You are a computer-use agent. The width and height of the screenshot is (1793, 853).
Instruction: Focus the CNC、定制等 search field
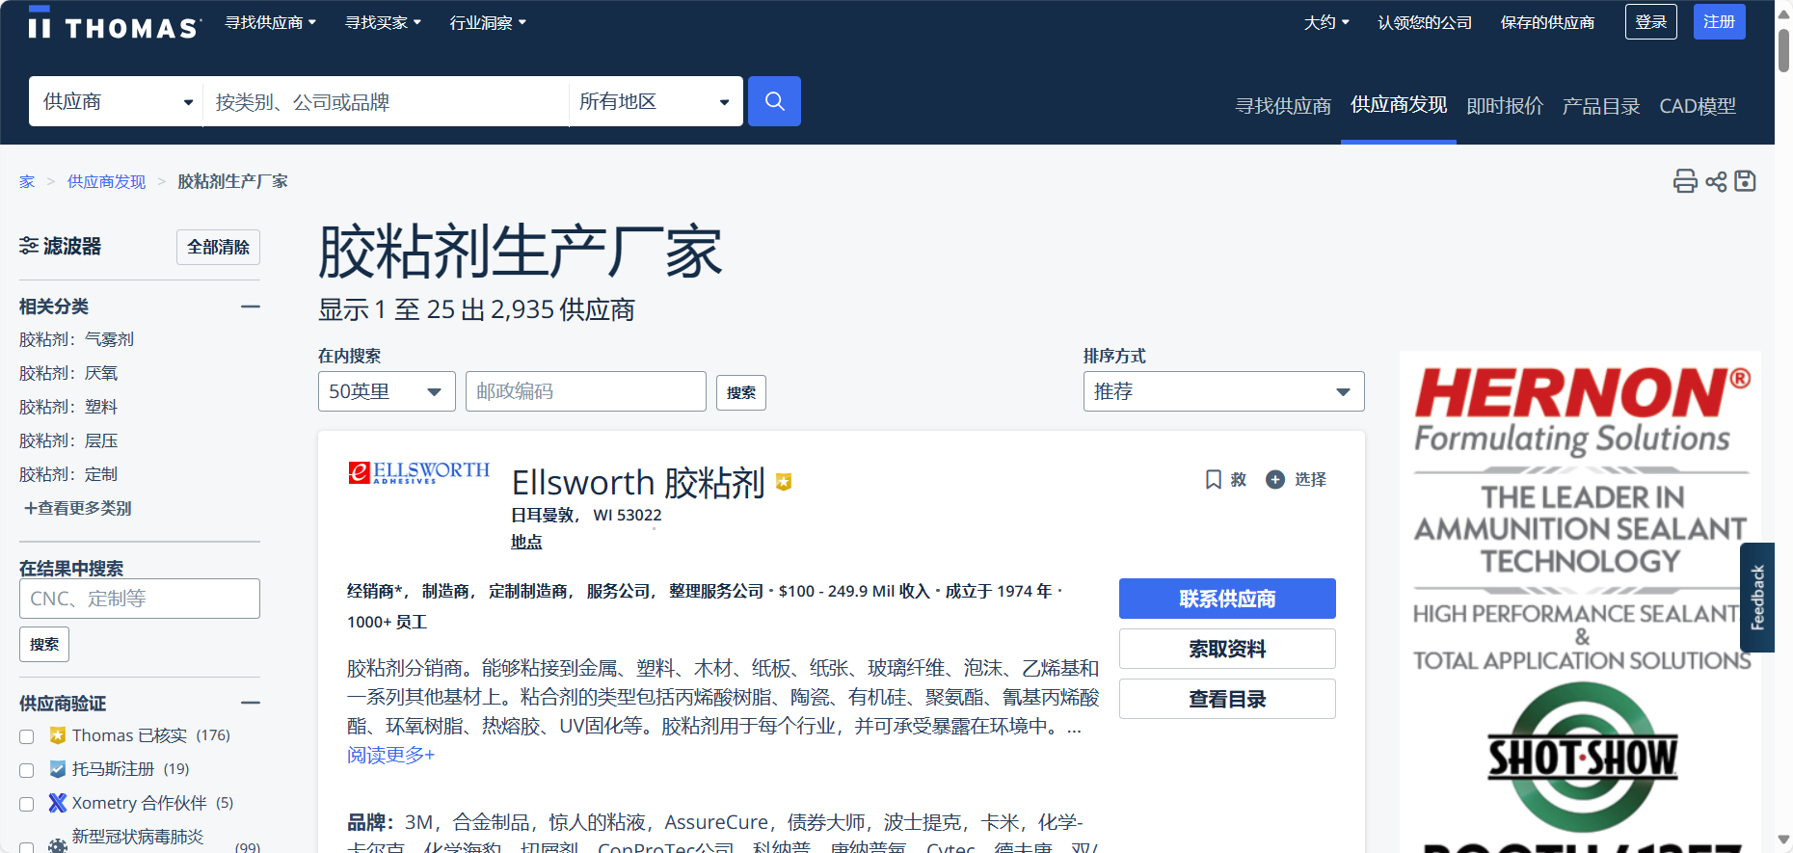140,599
